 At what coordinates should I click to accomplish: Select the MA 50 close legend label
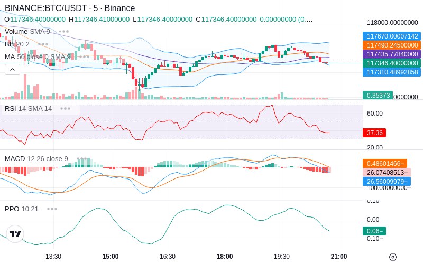38,57
